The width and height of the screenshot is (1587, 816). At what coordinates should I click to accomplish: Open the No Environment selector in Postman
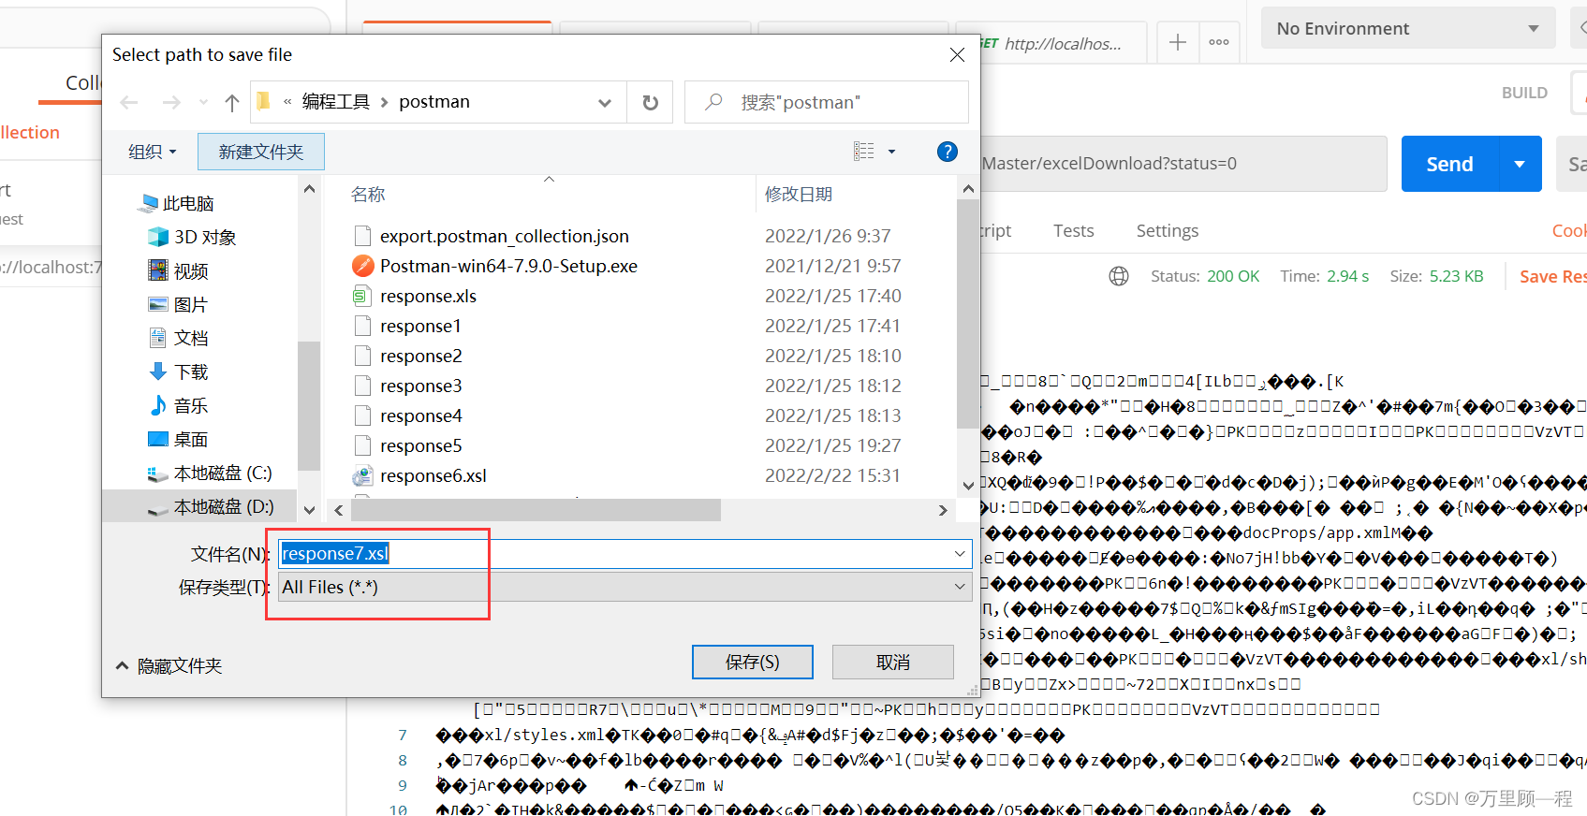tap(1408, 28)
